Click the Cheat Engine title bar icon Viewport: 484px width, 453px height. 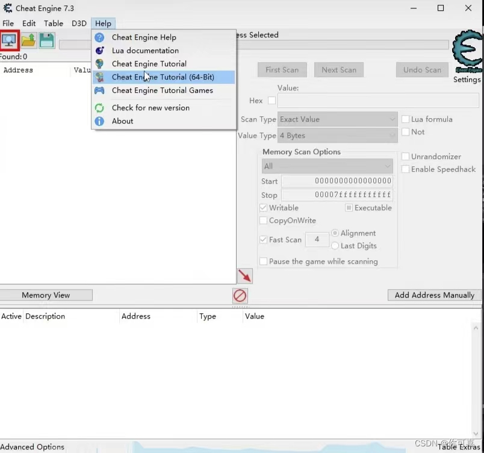pyautogui.click(x=8, y=8)
